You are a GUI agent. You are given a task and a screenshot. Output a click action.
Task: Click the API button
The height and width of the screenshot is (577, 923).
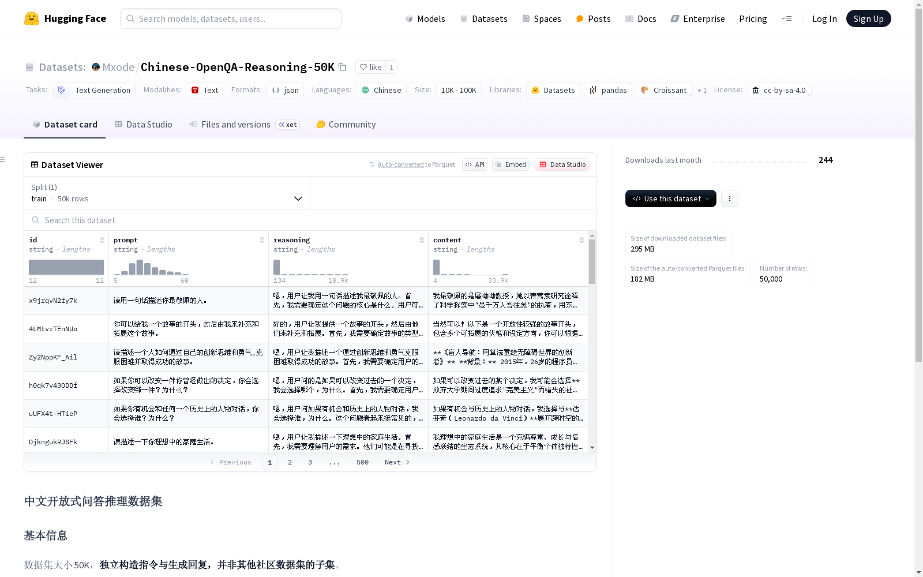475,164
